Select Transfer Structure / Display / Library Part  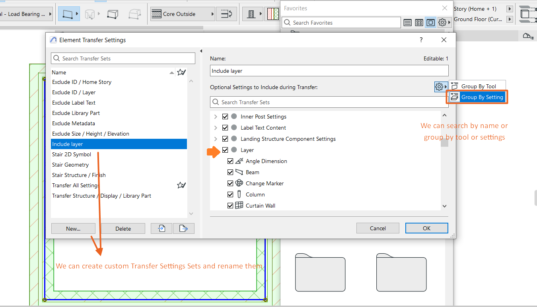tap(119, 196)
